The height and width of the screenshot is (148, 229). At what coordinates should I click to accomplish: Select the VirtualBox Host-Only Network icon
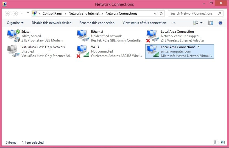[x=13, y=51]
